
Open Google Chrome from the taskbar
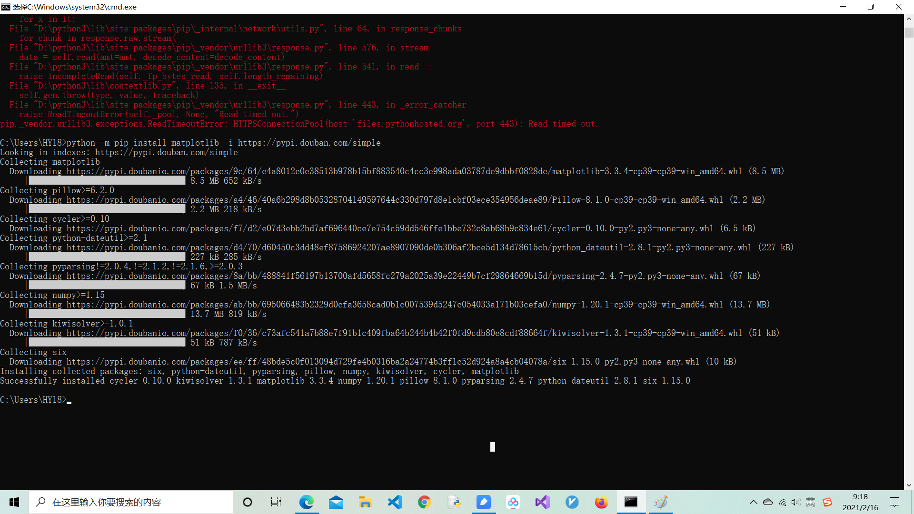coord(424,502)
